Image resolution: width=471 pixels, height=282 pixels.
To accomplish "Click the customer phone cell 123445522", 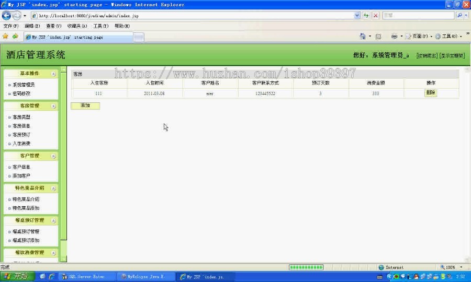I will [x=265, y=93].
